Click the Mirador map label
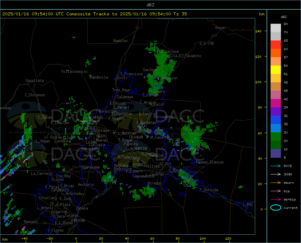Viewport: 301px width, 243px height. 154,183
